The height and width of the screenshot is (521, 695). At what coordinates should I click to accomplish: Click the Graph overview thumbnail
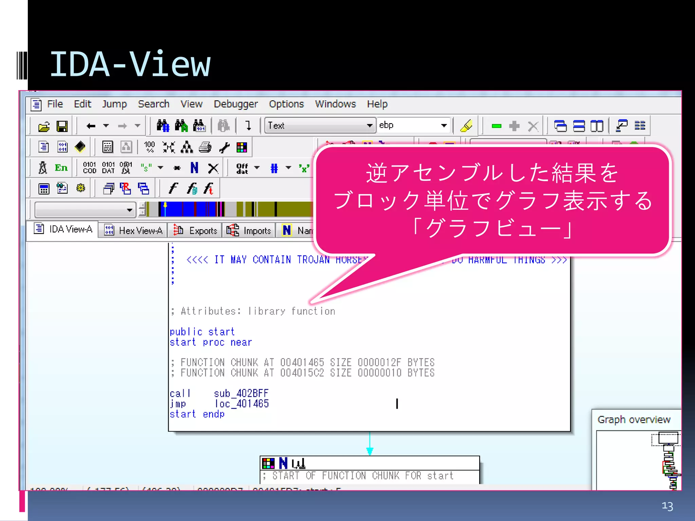[x=638, y=461]
